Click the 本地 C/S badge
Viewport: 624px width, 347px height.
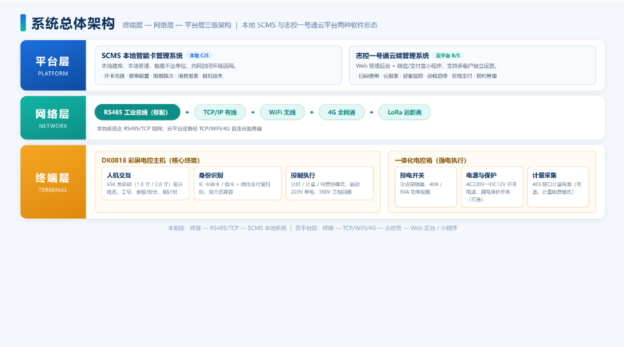point(199,55)
